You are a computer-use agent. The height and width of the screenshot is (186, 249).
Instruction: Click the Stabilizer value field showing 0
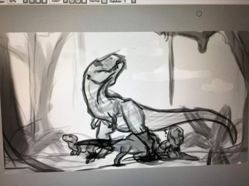click(x=127, y=1)
